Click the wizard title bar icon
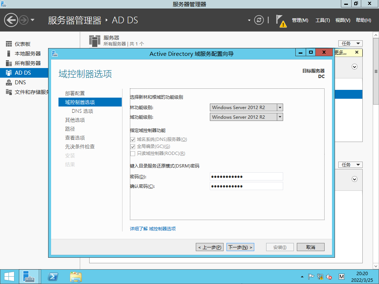This screenshot has height=284, width=379. point(55,54)
